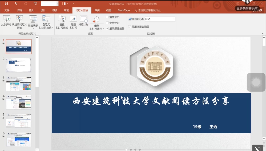This screenshot has width=266, height=151.
Task: Select slide 3 thumbnail
Action: pos(19,84)
